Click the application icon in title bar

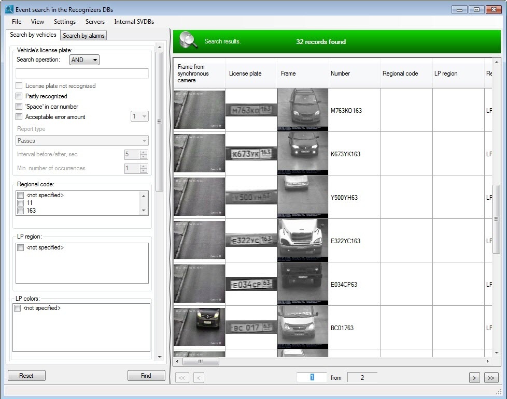pos(9,9)
